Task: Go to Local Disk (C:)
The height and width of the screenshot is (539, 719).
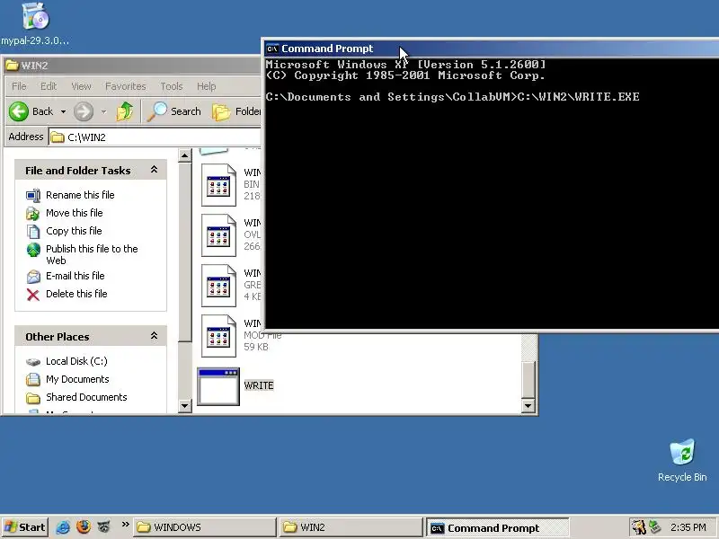Action: click(76, 361)
